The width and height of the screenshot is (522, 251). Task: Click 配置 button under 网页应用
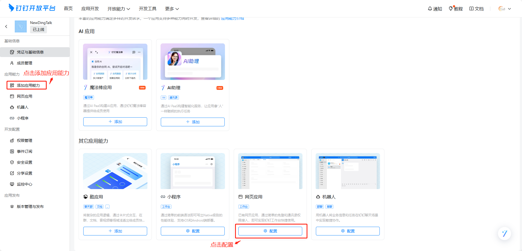270,231
